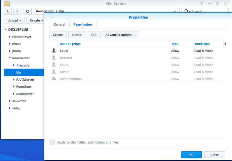Confirm with the OK button
Screen dimensions: 232x161
(191, 155)
